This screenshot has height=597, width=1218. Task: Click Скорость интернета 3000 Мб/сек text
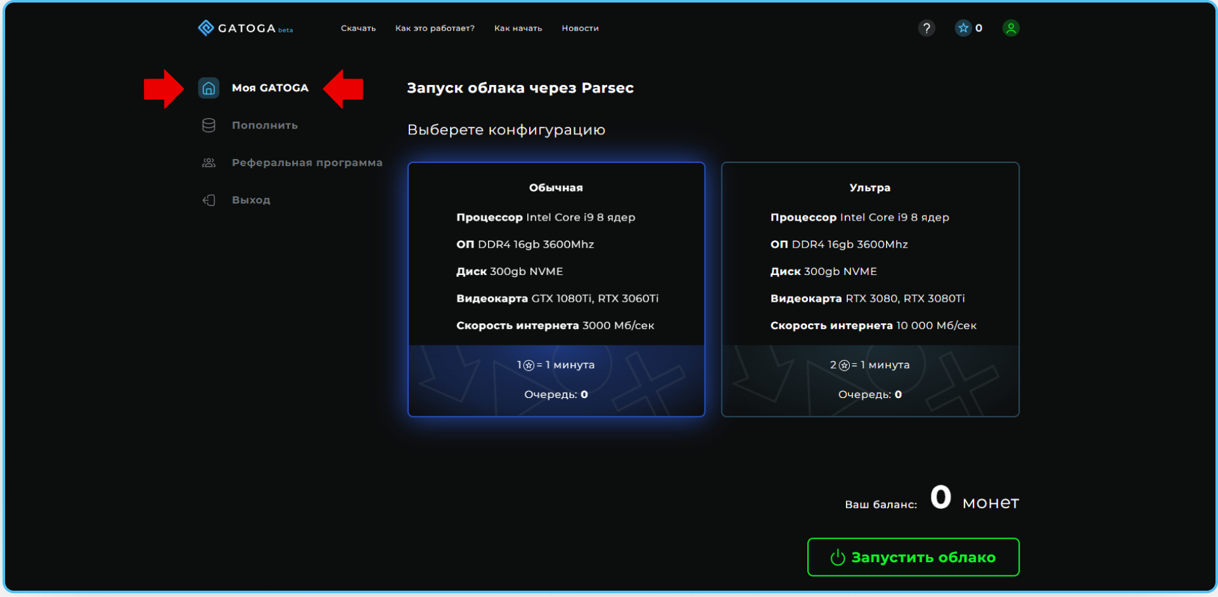pos(555,326)
